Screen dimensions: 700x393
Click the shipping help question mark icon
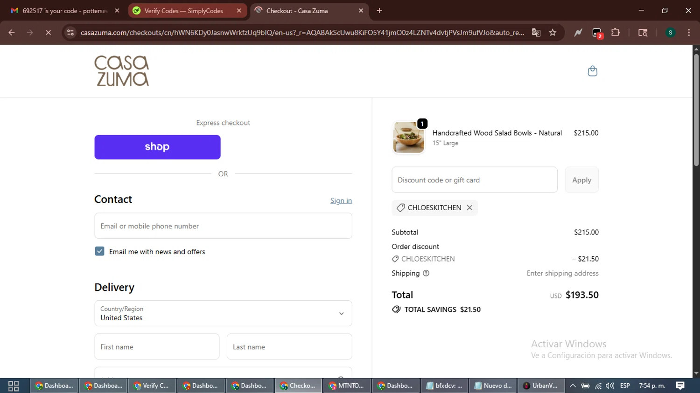[426, 273]
